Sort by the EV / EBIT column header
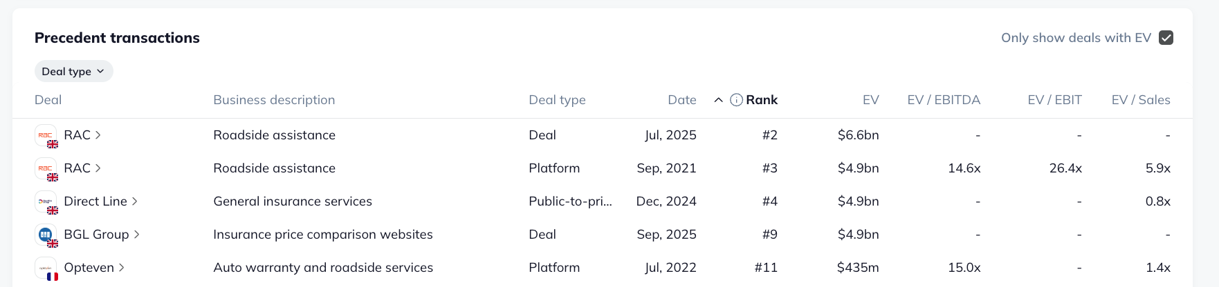The image size is (1219, 287). click(x=1054, y=100)
